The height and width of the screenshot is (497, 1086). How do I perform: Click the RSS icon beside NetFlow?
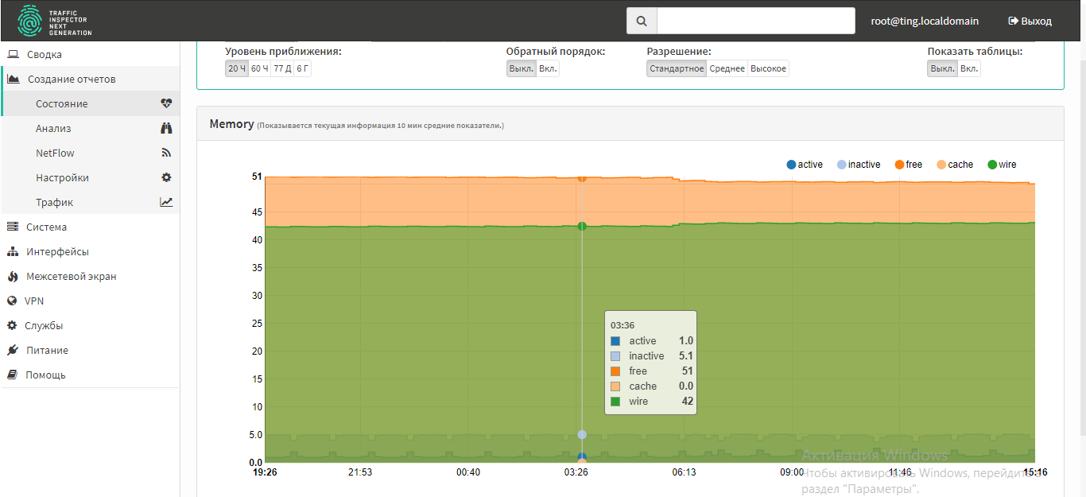coord(166,153)
